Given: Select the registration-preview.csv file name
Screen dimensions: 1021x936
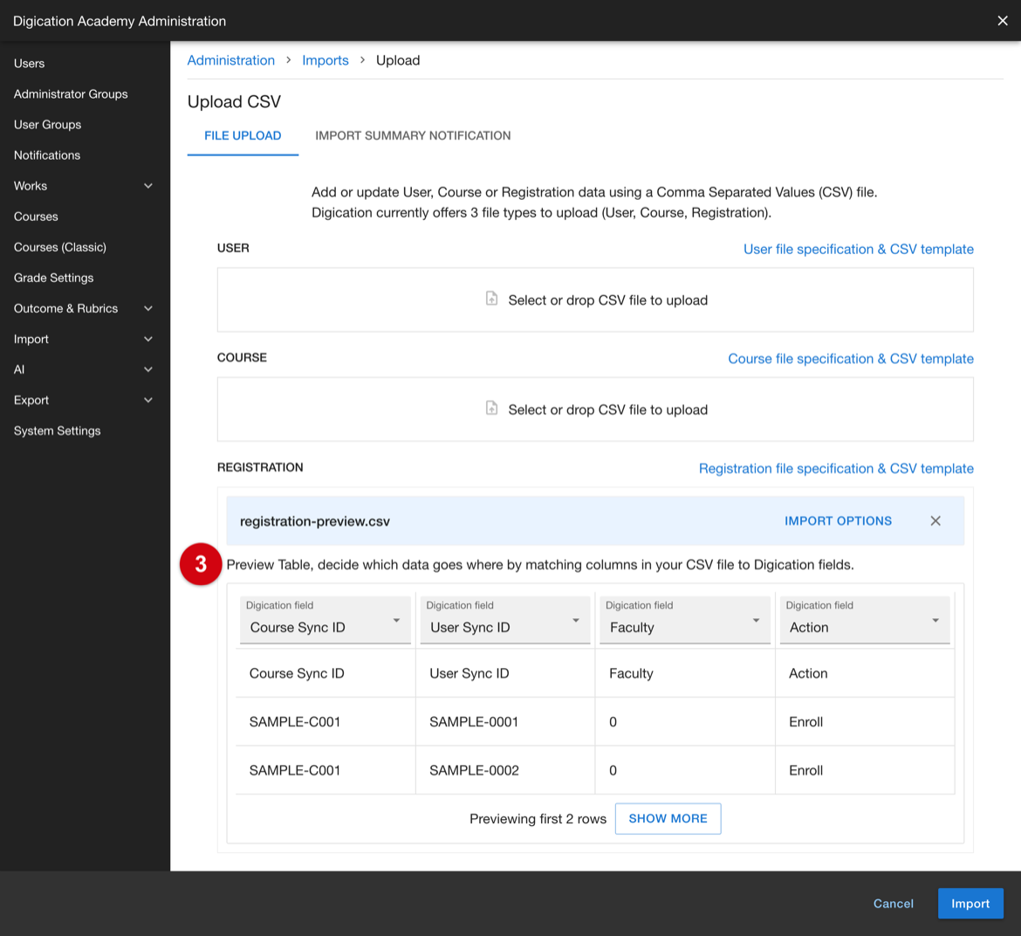Looking at the screenshot, I should pyautogui.click(x=315, y=521).
